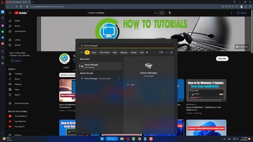Go to YouTube logo home
253x142 pixels.
click(21, 13)
